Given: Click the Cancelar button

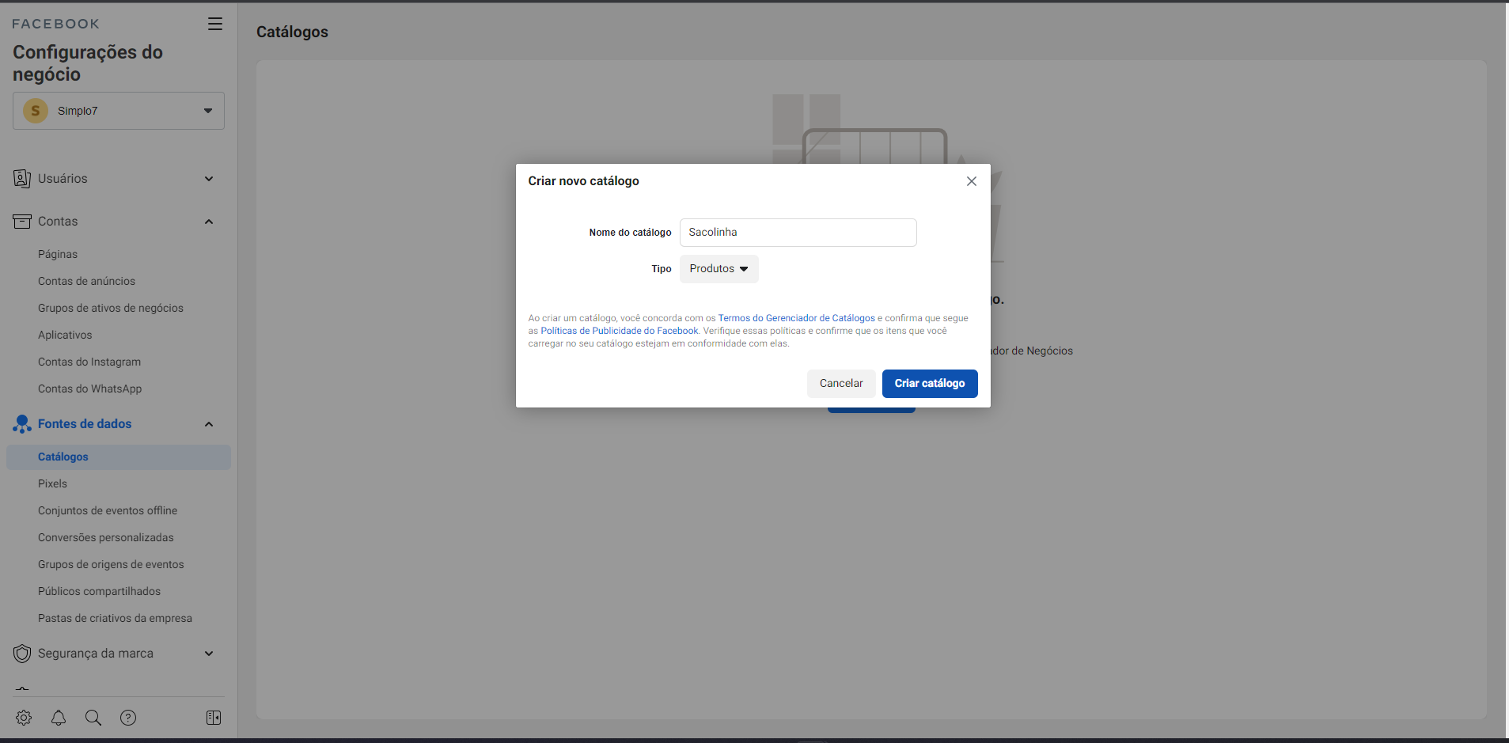Looking at the screenshot, I should click(x=841, y=384).
